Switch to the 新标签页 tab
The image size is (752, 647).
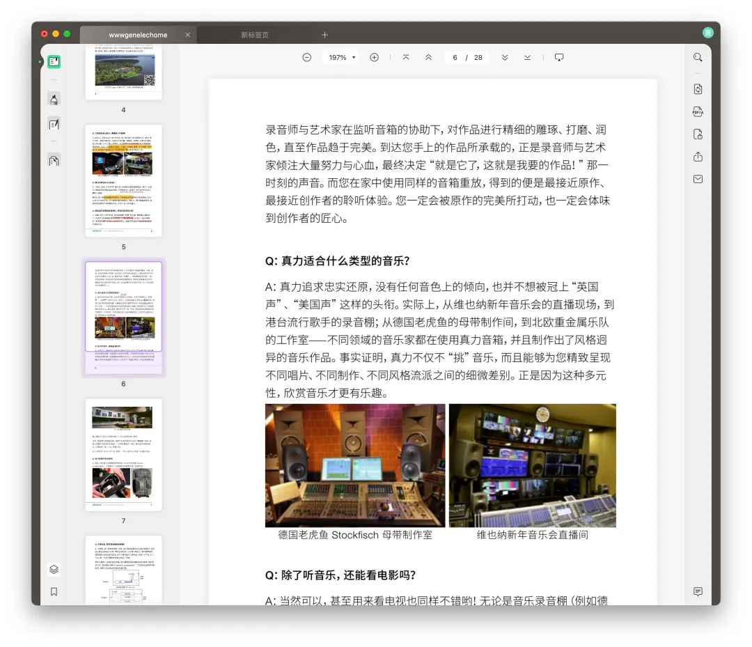coord(255,35)
